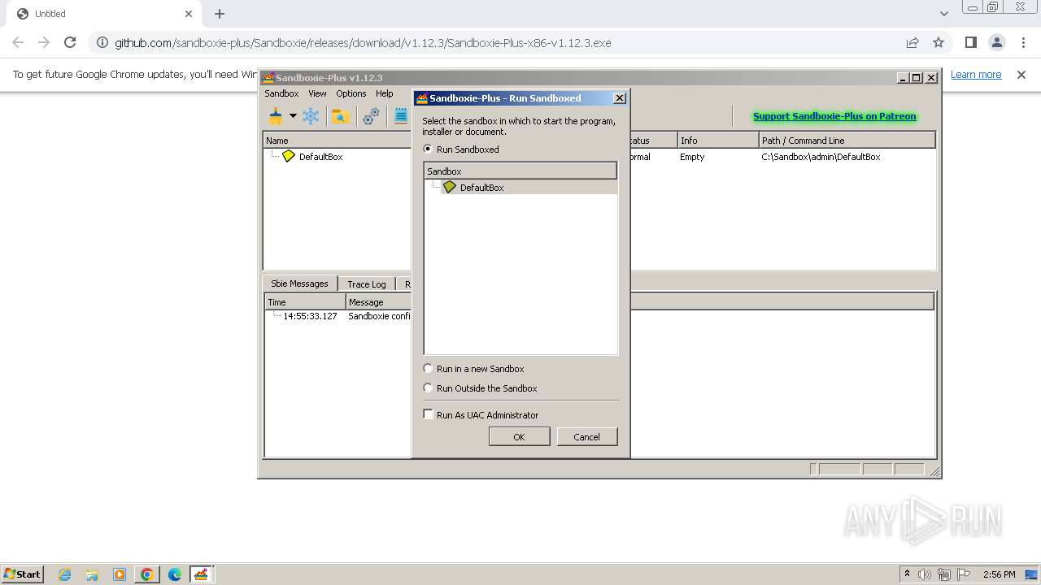
Task: Select Run Outside the Sandbox option
Action: tap(429, 388)
